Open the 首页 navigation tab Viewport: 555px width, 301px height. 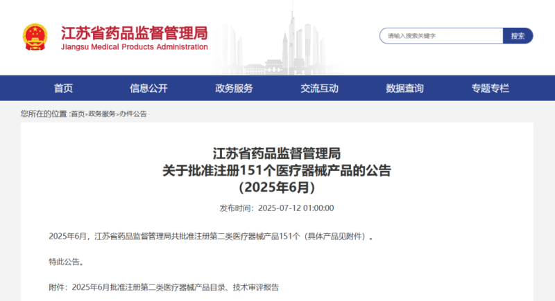pyautogui.click(x=63, y=88)
